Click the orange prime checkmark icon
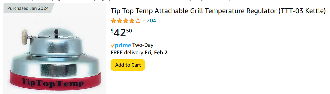The height and width of the screenshot is (94, 330). tap(113, 45)
